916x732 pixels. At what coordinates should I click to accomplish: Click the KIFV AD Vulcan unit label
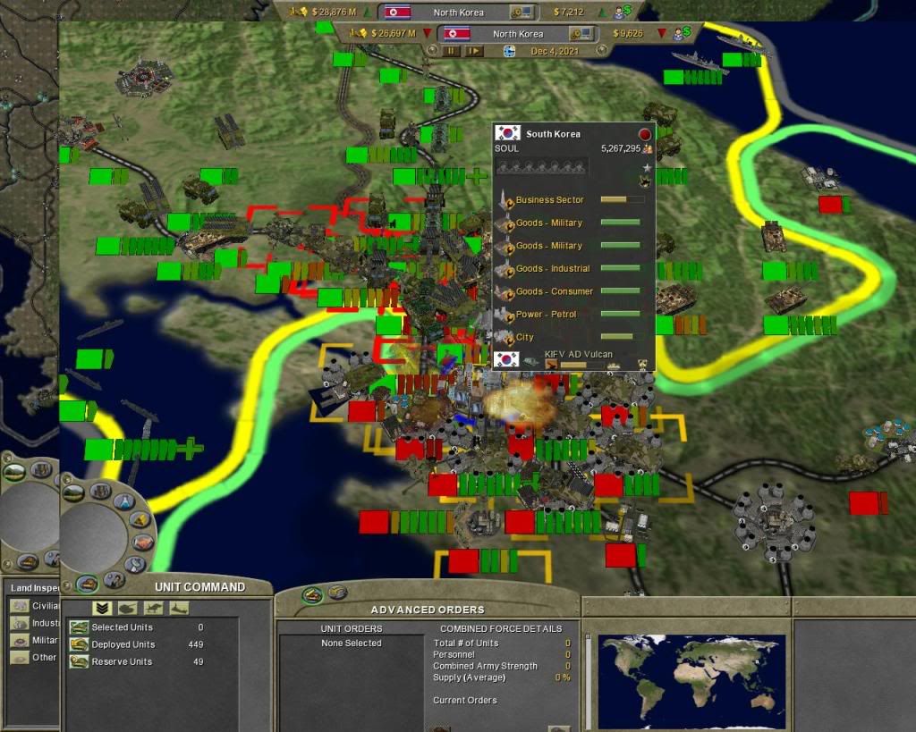click(x=579, y=354)
